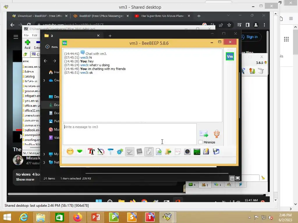Open chat settings blue gear icon
The image size is (298, 223).
(120, 152)
